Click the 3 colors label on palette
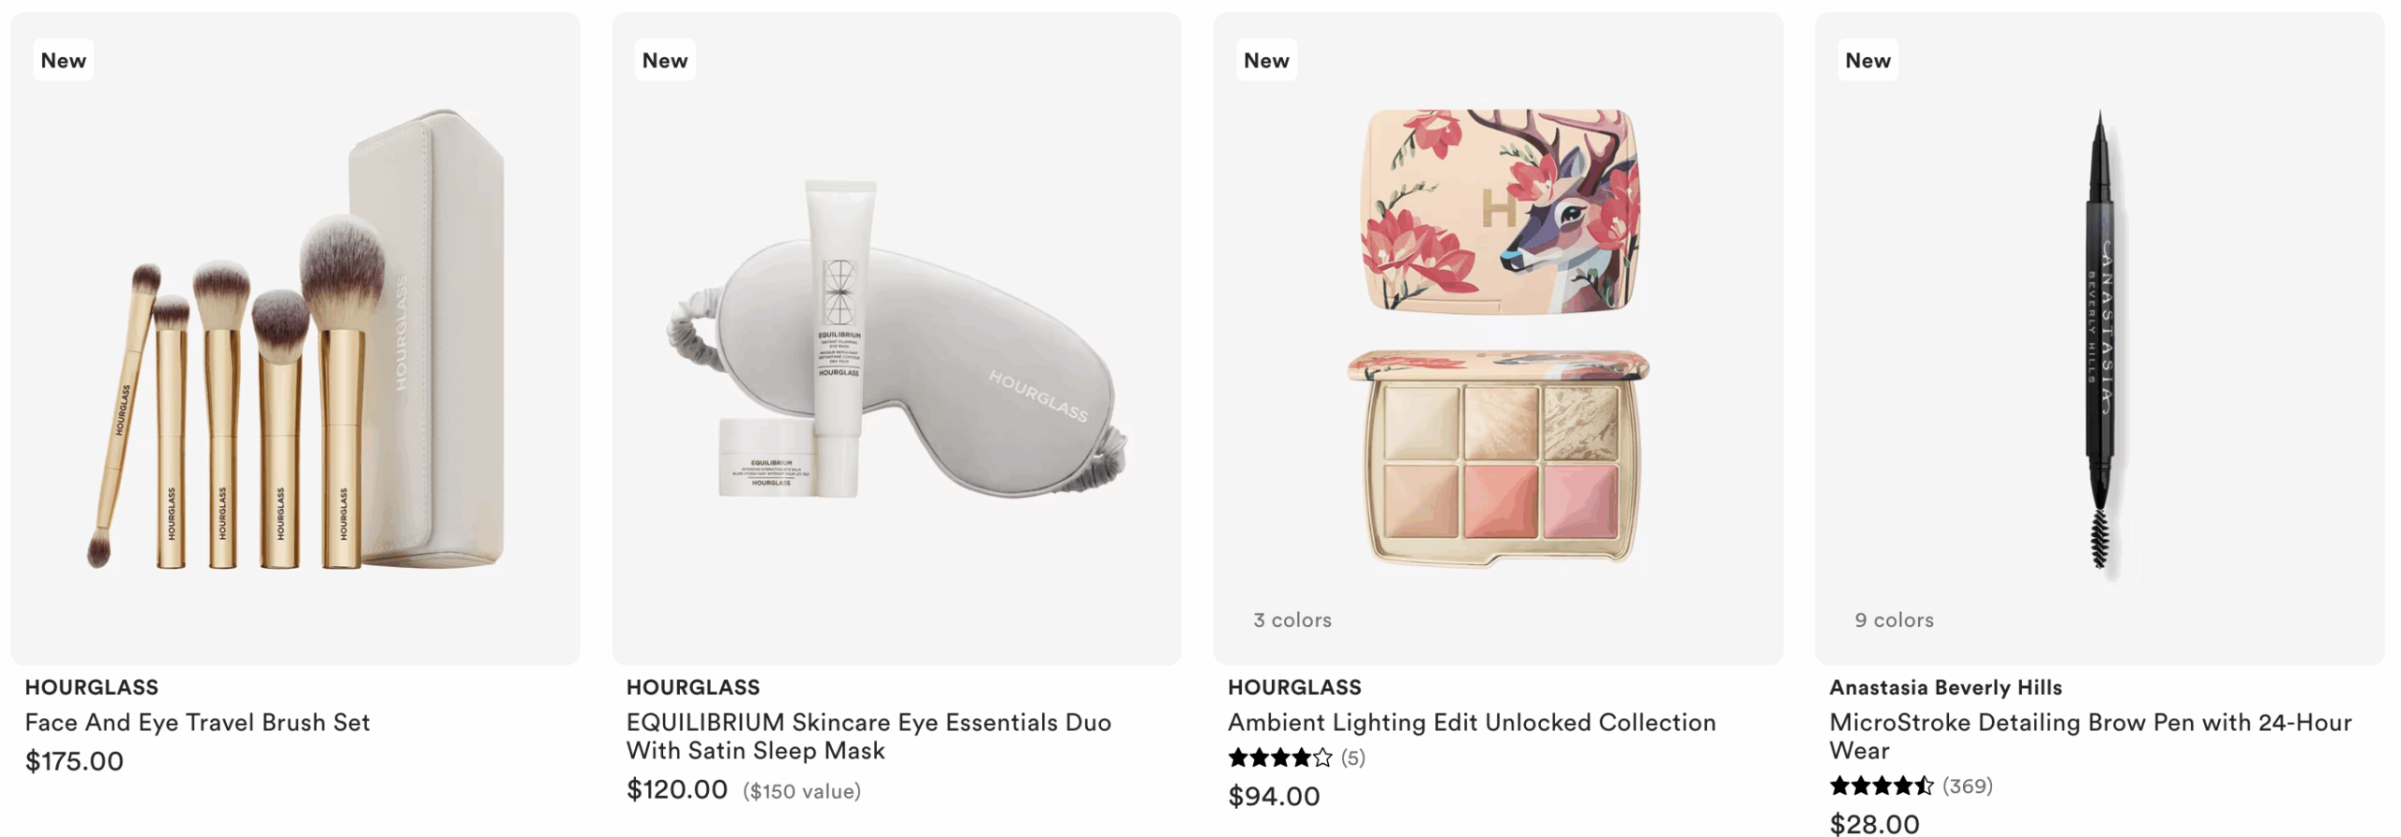 click(1291, 620)
